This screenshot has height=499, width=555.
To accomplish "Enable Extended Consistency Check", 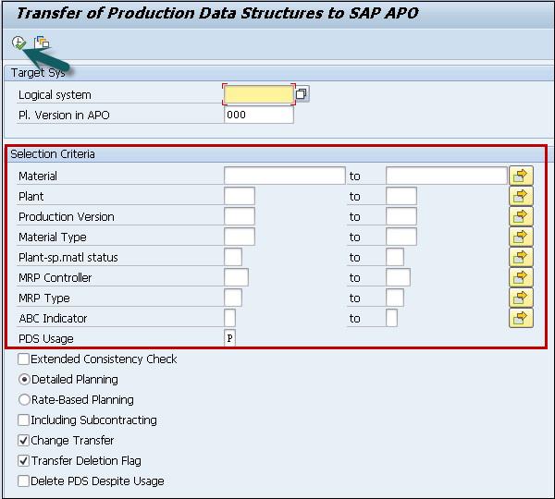I will tap(24, 359).
